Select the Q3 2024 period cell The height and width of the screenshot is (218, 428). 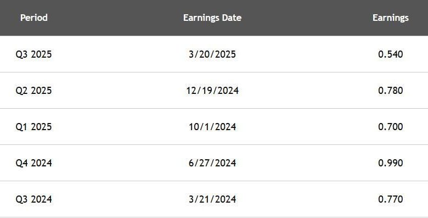pos(33,199)
